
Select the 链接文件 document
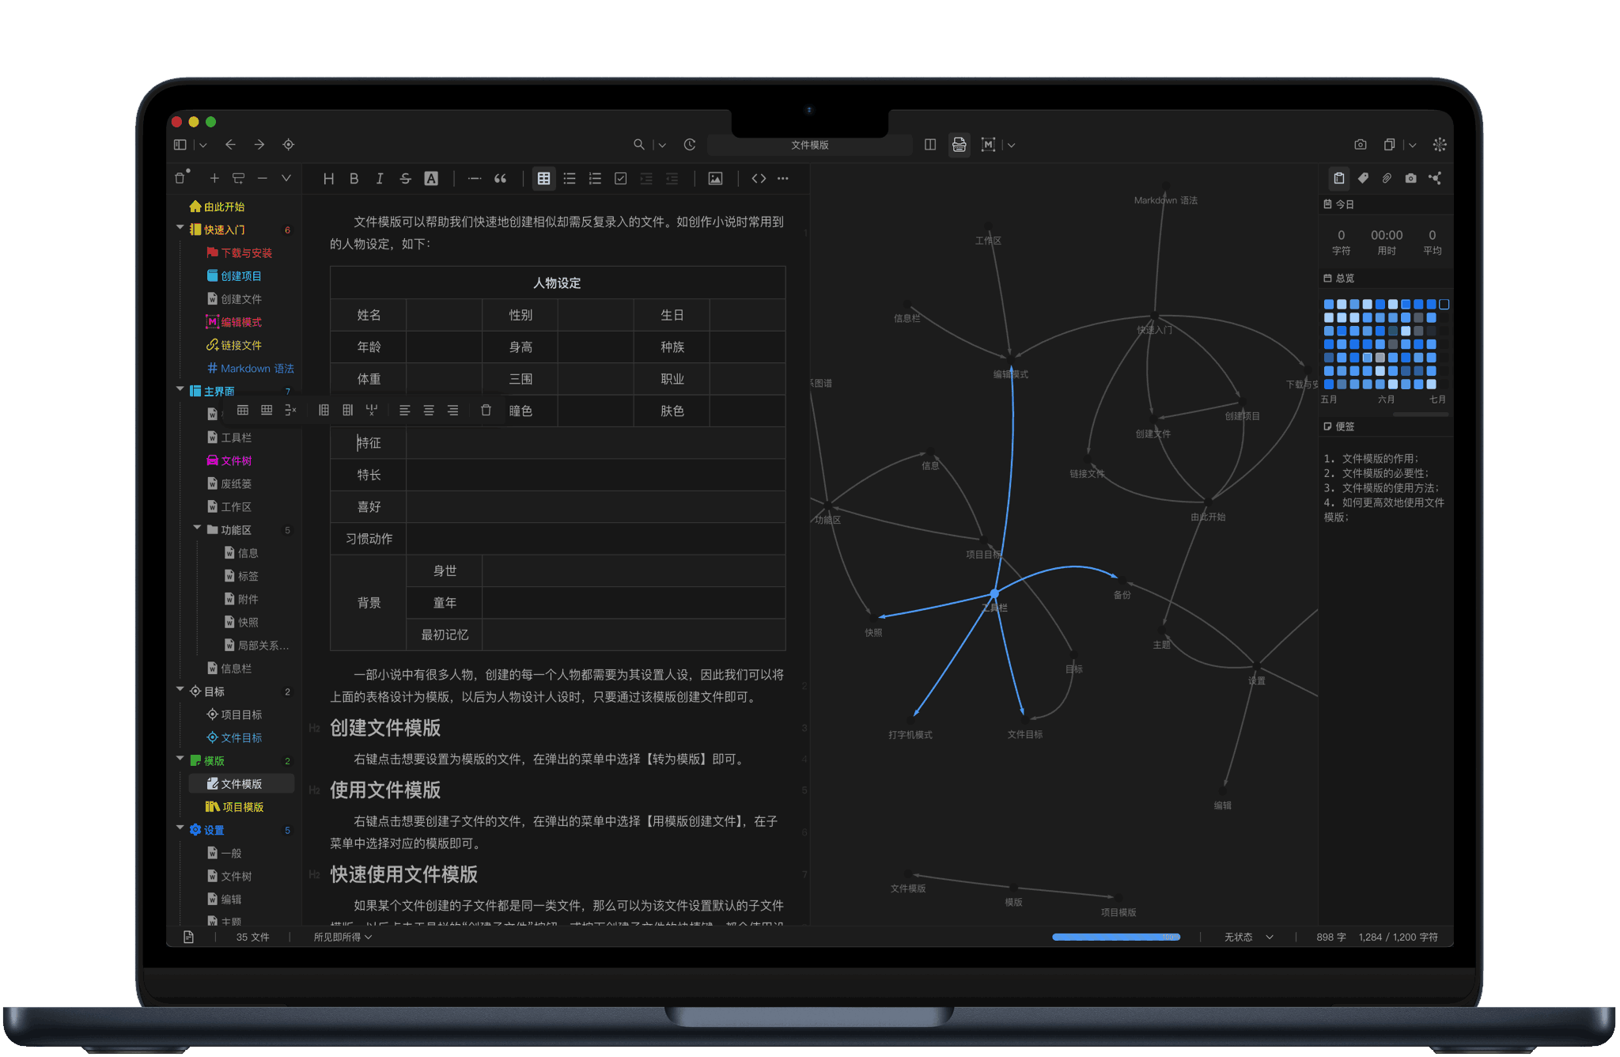(240, 345)
